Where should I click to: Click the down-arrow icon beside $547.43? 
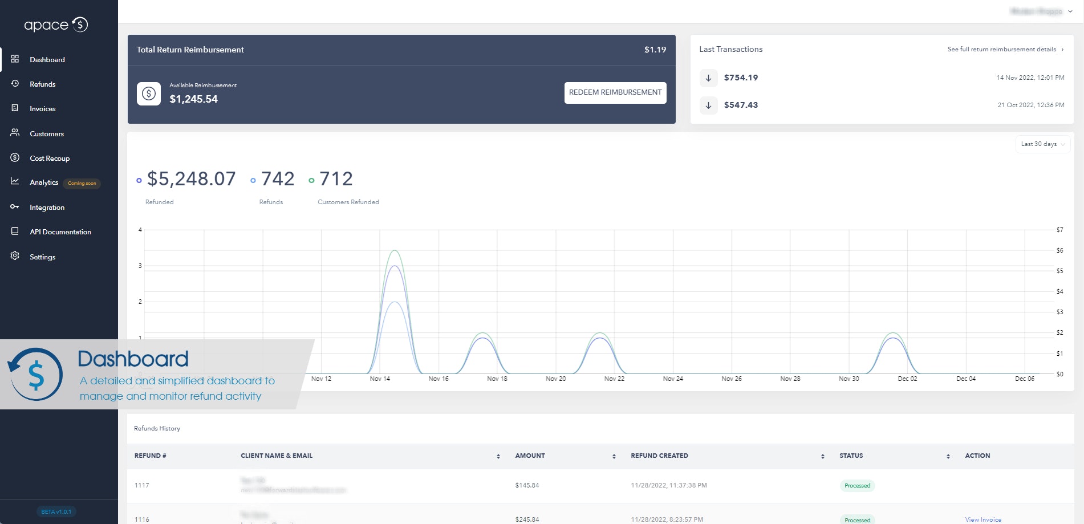pyautogui.click(x=708, y=105)
